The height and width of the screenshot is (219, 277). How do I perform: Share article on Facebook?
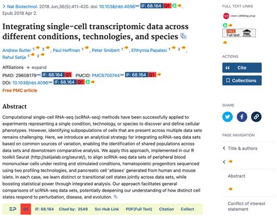point(242,117)
